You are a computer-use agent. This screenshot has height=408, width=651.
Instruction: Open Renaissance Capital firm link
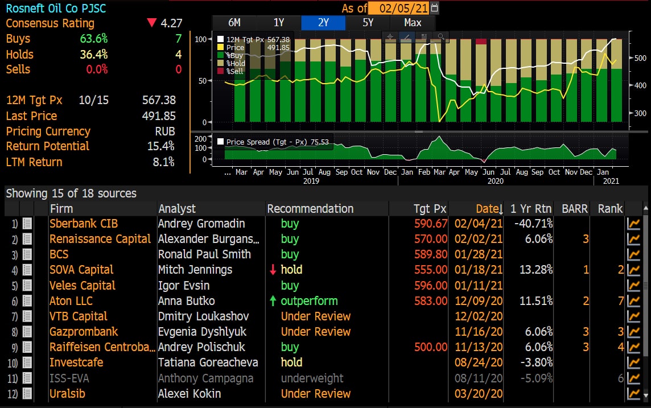(100, 239)
